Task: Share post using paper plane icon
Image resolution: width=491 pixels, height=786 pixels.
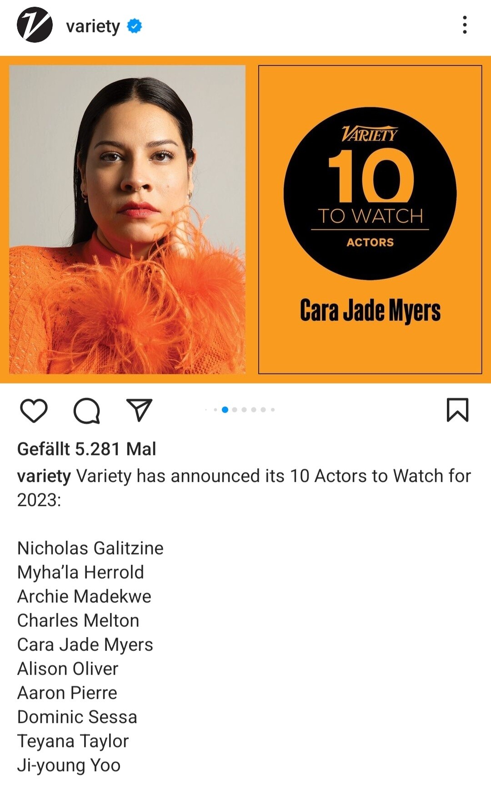Action: point(139,410)
